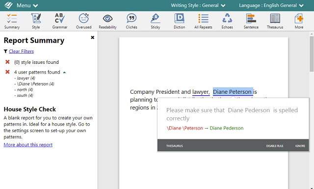Click the scrollbar up arrow

(312, 33)
